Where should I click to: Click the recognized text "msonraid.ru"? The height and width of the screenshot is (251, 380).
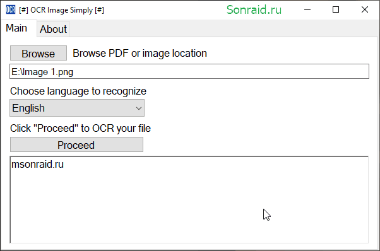(38, 165)
